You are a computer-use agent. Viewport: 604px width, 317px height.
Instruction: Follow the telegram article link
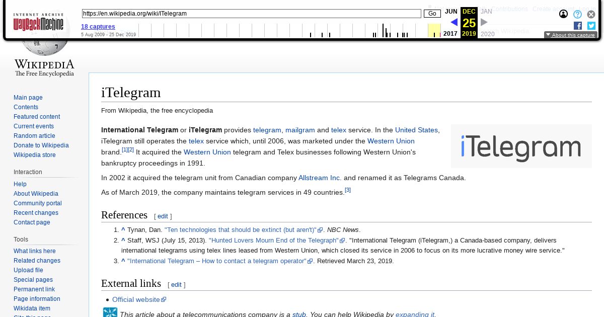(x=267, y=130)
